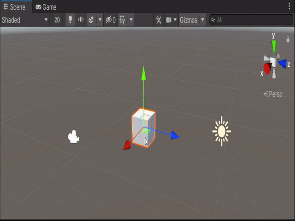Click the red X move arrow handle
This screenshot has width=295, height=221.
pos(127,145)
